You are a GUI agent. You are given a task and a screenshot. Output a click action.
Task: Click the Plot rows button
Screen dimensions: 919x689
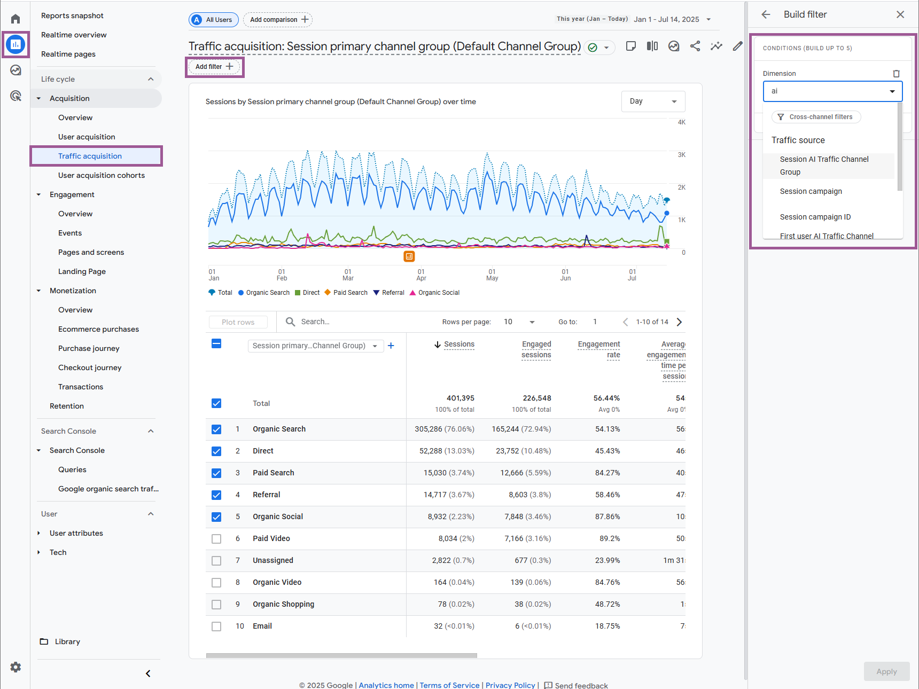click(x=238, y=322)
